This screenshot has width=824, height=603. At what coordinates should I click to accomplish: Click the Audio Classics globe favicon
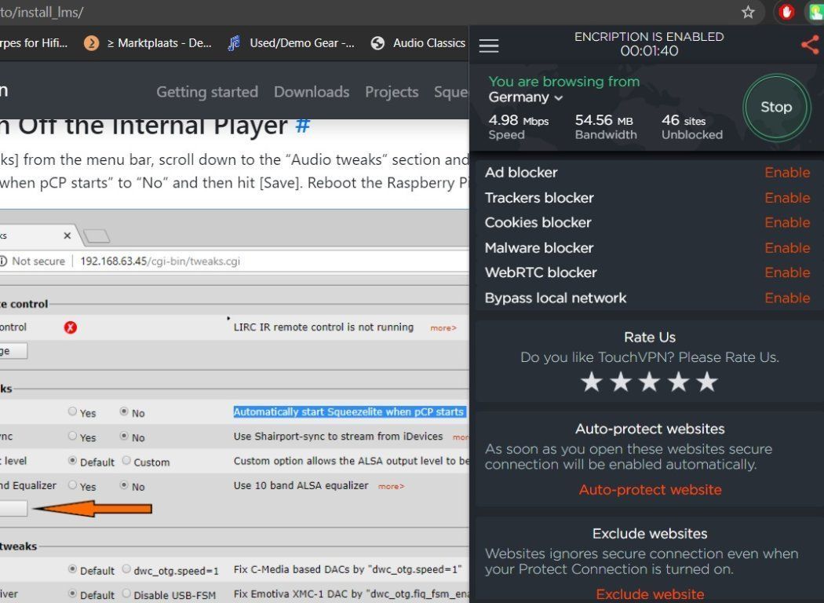(377, 43)
